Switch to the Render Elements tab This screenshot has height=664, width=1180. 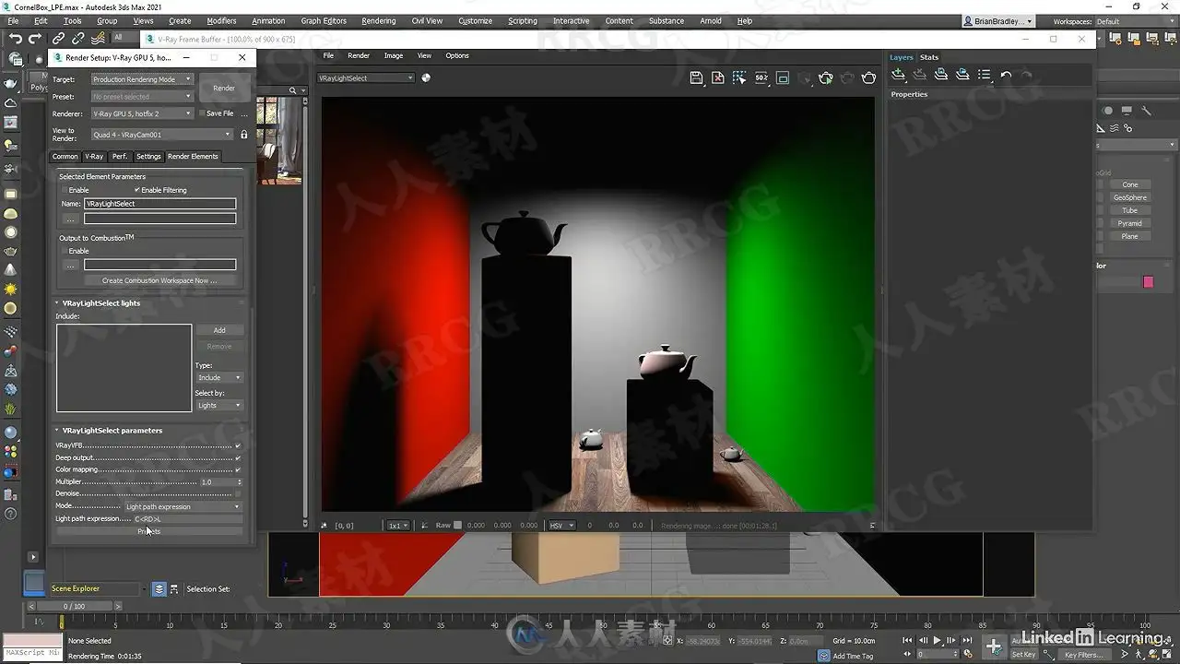193,156
